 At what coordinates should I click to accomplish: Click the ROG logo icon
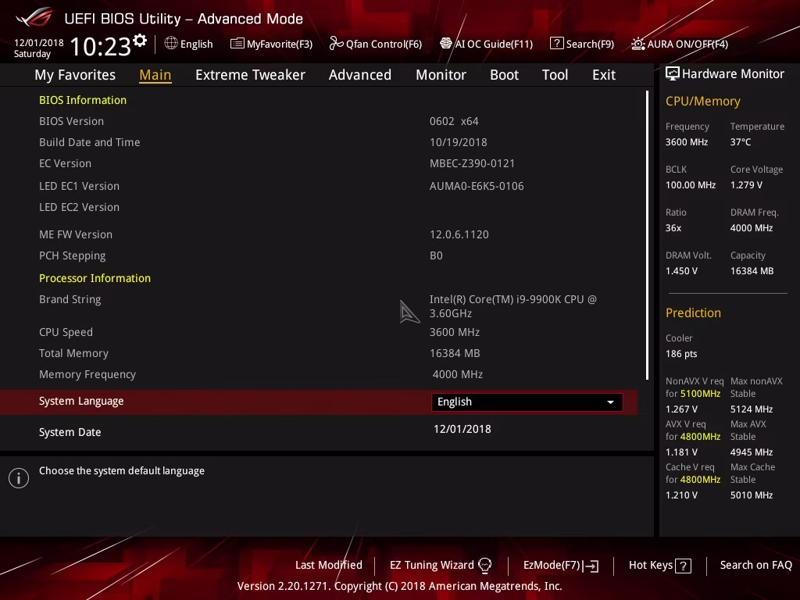coord(34,17)
